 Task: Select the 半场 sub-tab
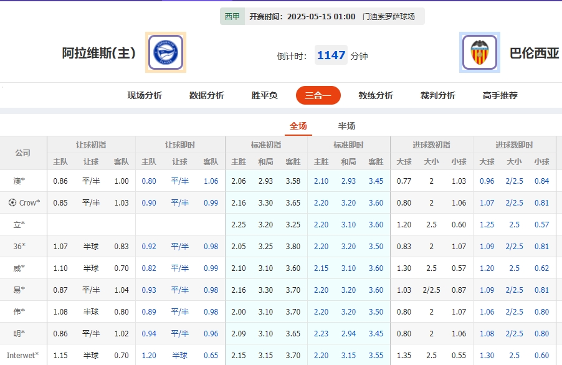[346, 125]
